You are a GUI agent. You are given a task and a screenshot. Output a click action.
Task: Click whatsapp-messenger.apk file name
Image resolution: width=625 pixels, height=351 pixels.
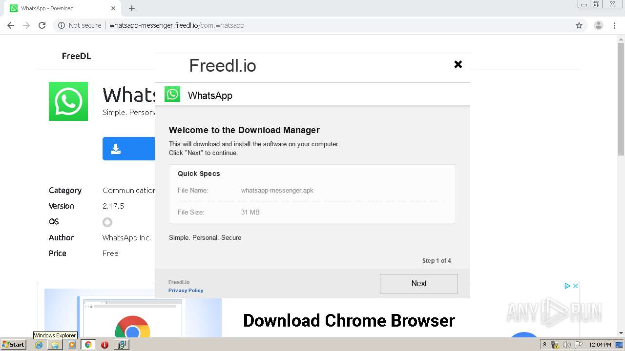point(277,190)
